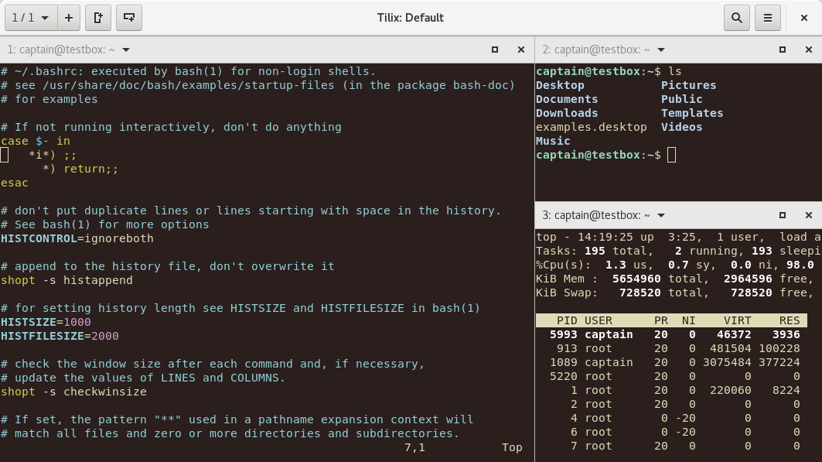Toggle maximize on terminal 3 pane
The width and height of the screenshot is (822, 462).
pyautogui.click(x=783, y=215)
